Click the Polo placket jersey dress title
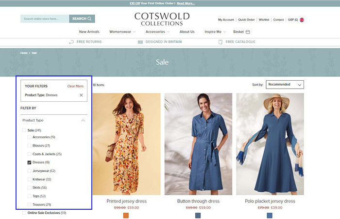 [270, 201]
